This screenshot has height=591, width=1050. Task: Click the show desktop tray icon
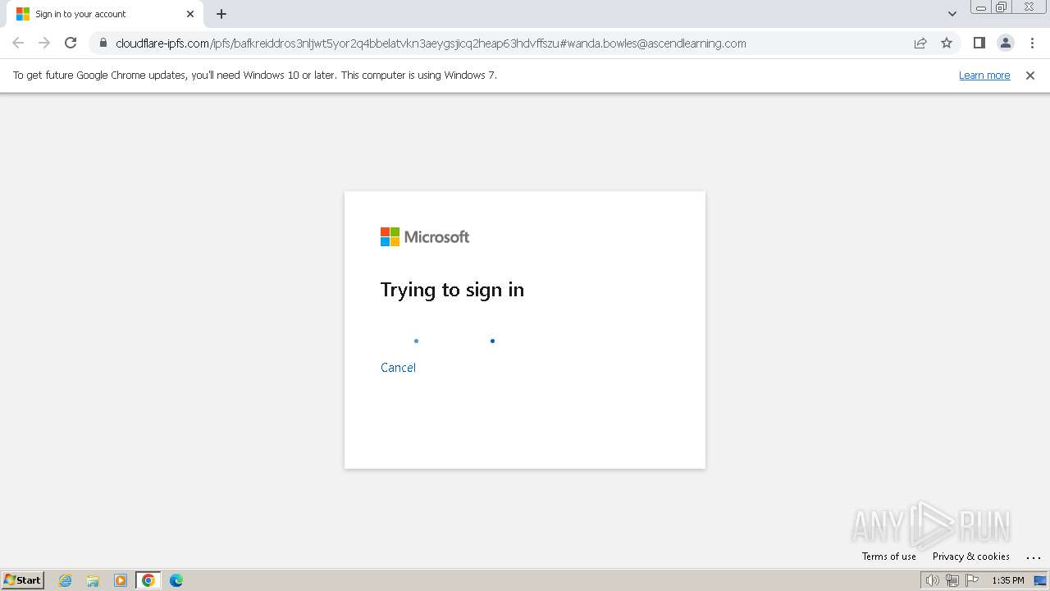1040,580
